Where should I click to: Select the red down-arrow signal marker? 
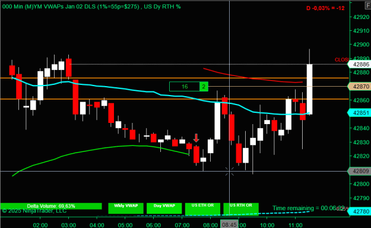(x=196, y=138)
